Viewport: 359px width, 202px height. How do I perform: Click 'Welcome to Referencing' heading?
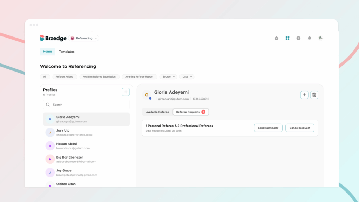(68, 66)
